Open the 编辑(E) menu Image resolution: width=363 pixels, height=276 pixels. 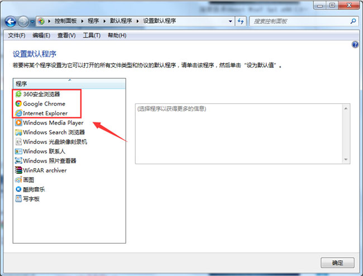point(41,35)
